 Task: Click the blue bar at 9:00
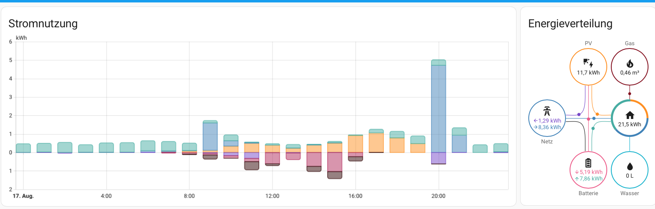210,136
